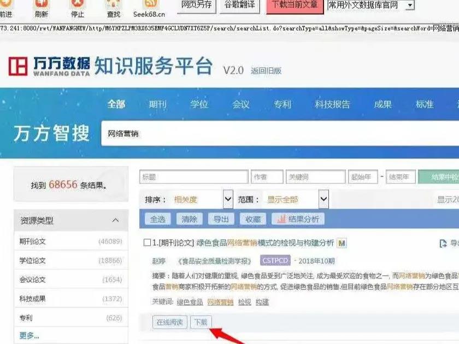This screenshot has width=459, height=344.
Task: Click the browser address URL bar
Action: (x=229, y=28)
